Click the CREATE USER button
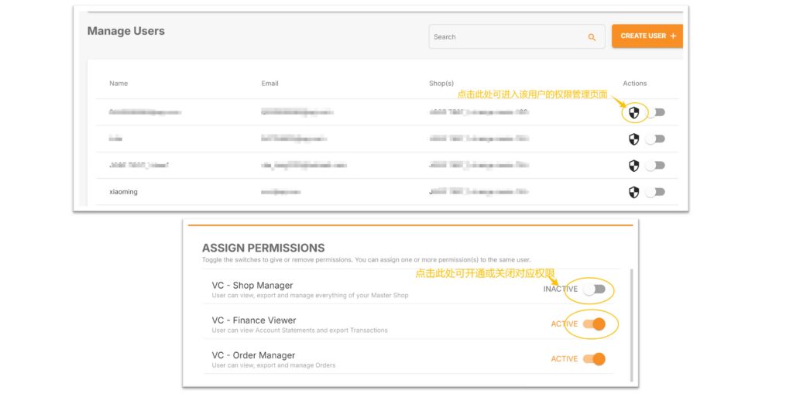 [x=647, y=36]
